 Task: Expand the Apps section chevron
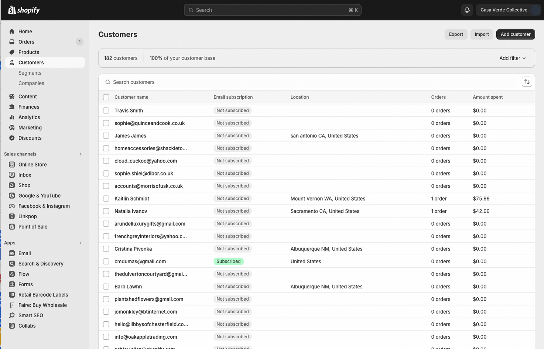(81, 243)
